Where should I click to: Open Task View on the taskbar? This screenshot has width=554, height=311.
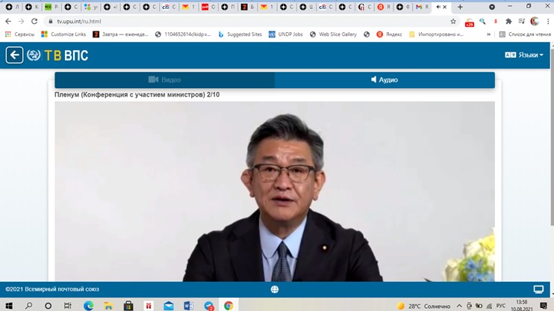coord(67,305)
